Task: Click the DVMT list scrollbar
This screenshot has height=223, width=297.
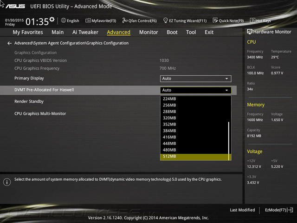Action: (229, 141)
